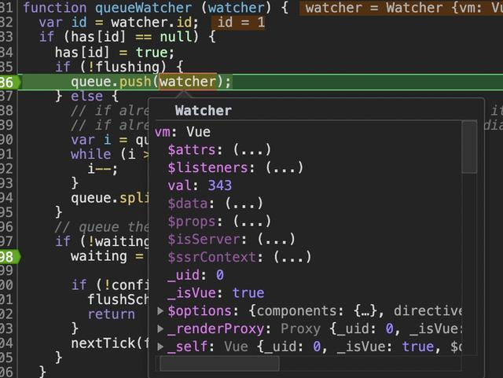503x378 pixels.
Task: Click 'has[id] = true;' code line
Action: tap(114, 53)
